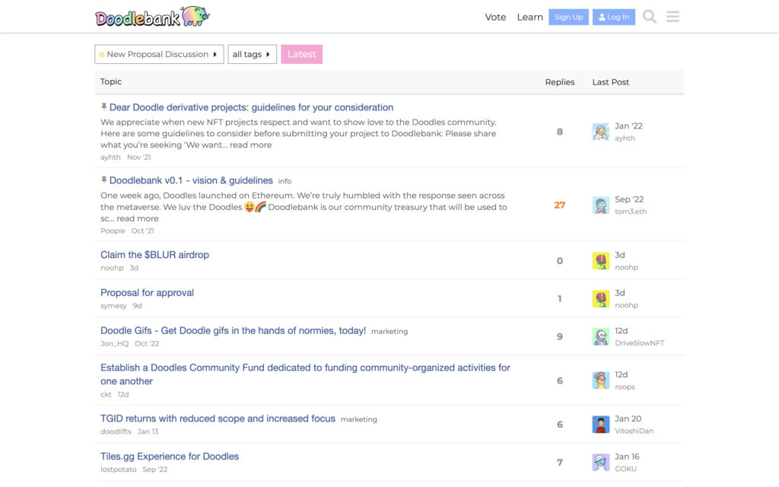Open the search magnifier icon
Viewport: 779px width, 487px height.
(x=649, y=17)
